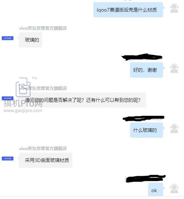Open vivo京东自营官方旗舰店 name above 采用3D曲面玻璃材质
Image resolution: width=184 pixels, height=199 pixels.
[43, 148]
